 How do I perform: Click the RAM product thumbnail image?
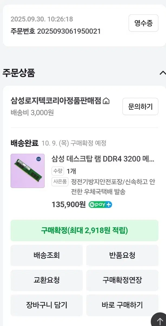pyautogui.click(x=27, y=171)
